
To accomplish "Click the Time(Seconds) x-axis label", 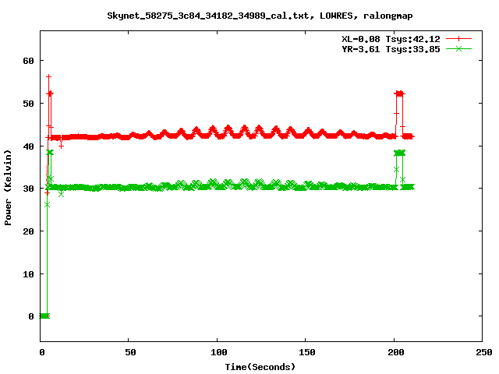I will [260, 366].
